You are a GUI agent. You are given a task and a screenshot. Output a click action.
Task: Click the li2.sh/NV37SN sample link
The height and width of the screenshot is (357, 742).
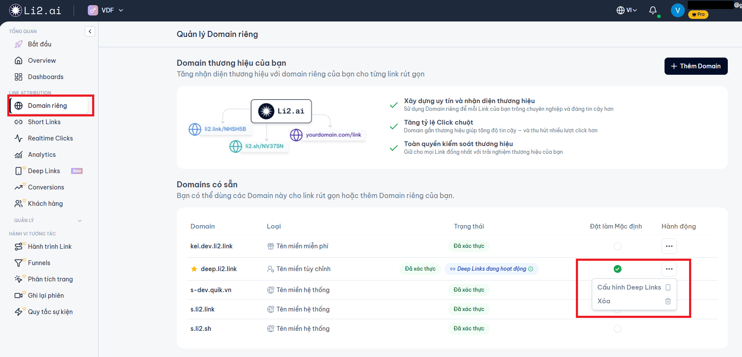(x=259, y=146)
